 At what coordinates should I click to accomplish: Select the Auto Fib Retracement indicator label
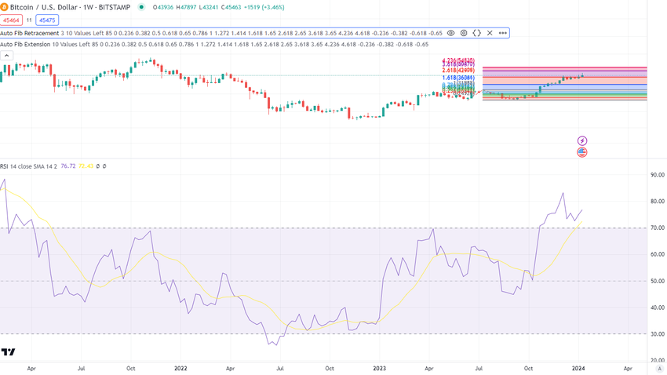(x=29, y=33)
